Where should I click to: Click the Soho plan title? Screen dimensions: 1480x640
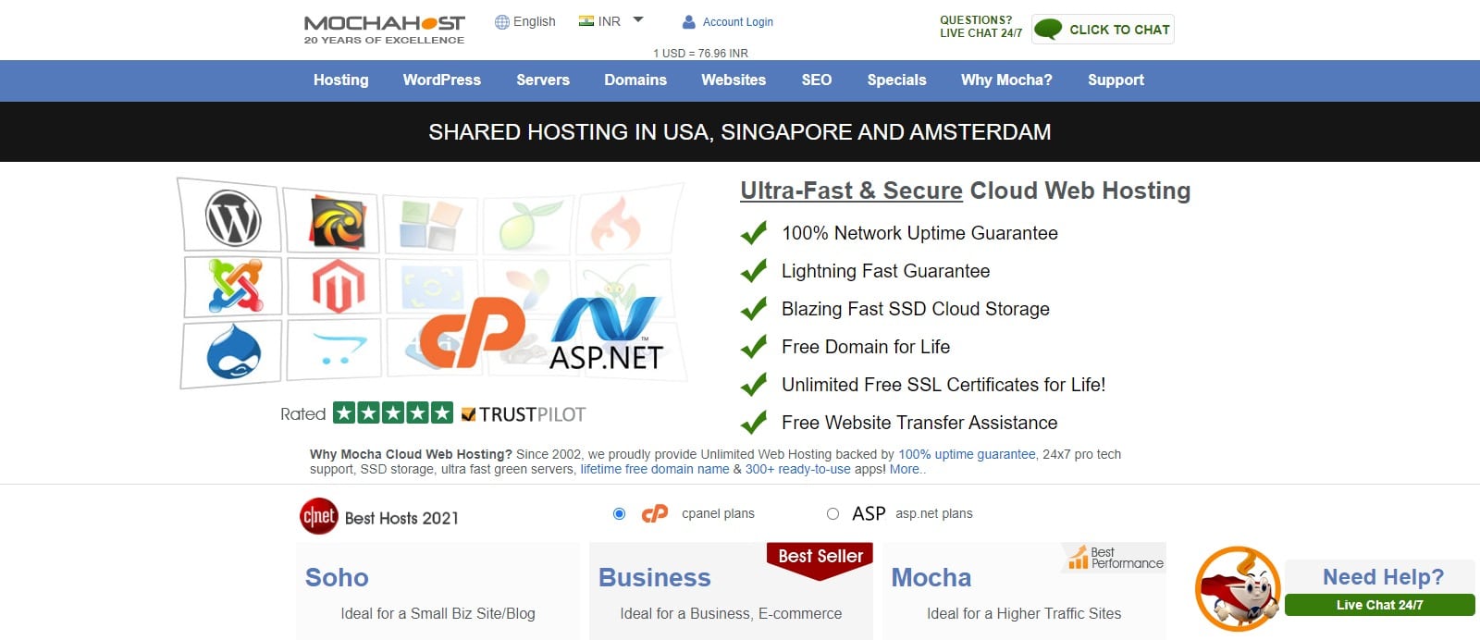[x=337, y=577]
